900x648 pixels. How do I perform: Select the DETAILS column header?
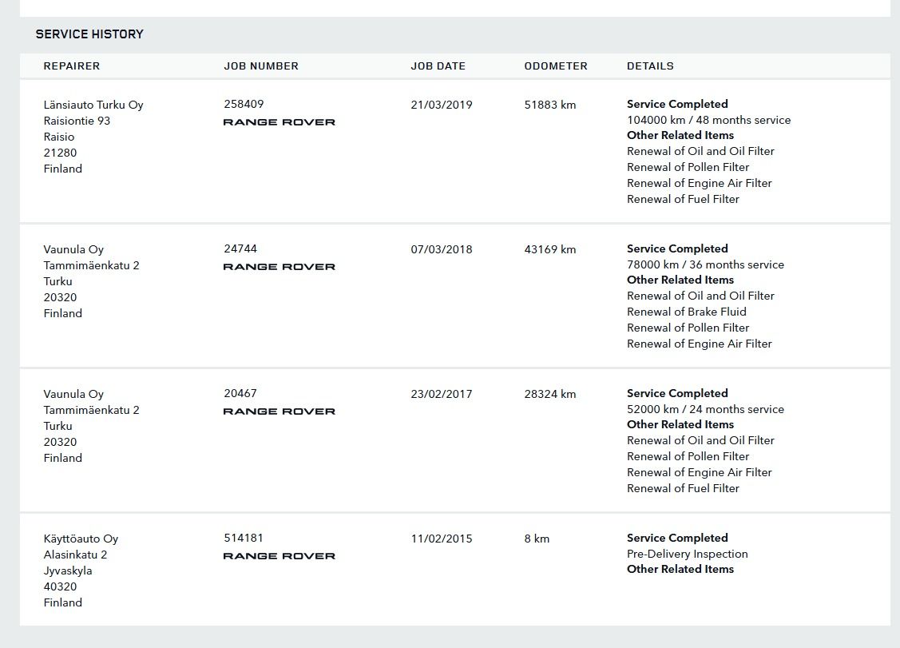pyautogui.click(x=650, y=66)
